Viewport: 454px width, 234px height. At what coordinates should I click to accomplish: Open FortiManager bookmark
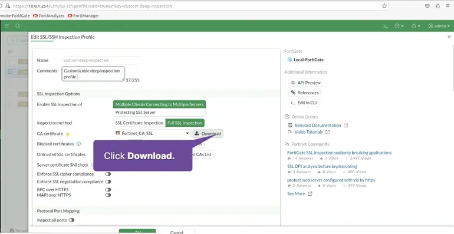pos(83,16)
